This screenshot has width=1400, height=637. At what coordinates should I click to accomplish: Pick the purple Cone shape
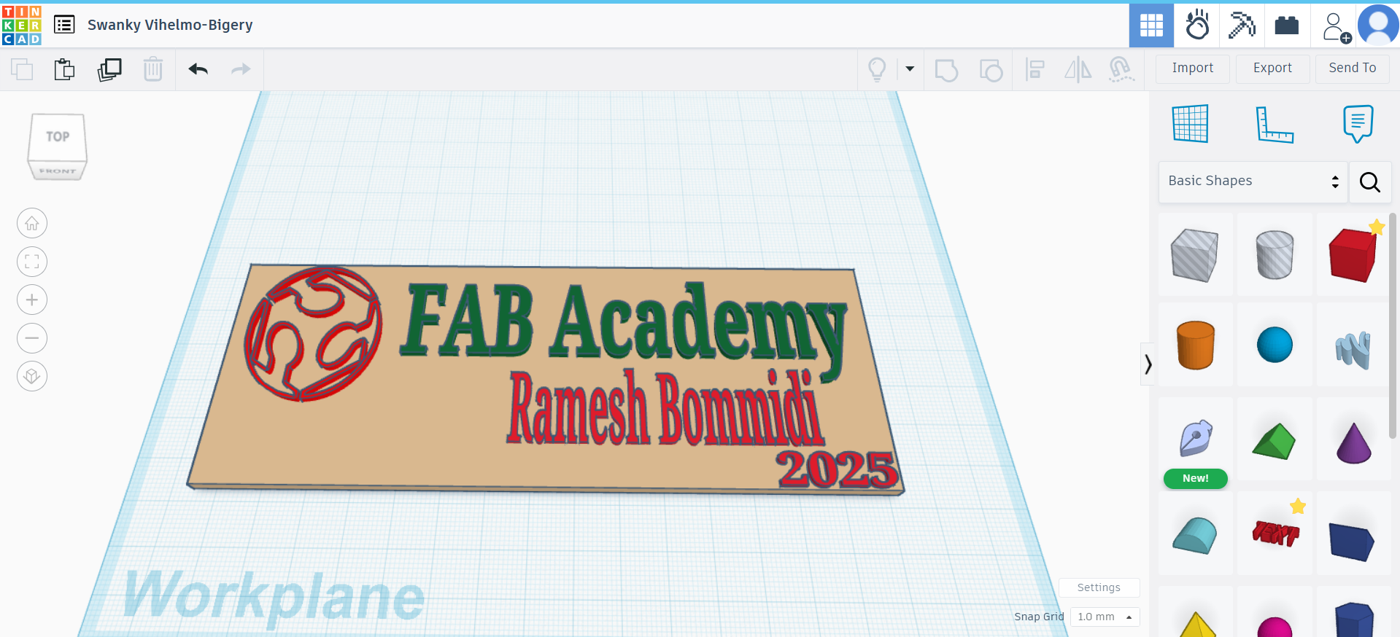pos(1353,439)
